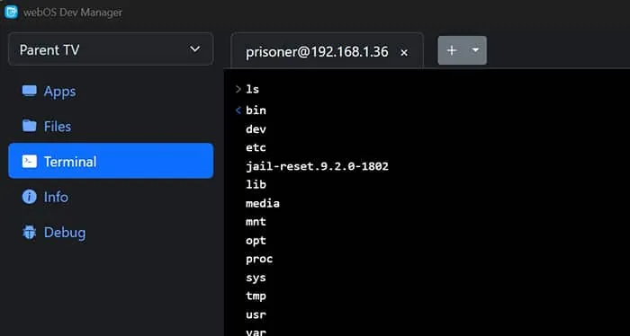The width and height of the screenshot is (630, 336).
Task: Close the prisoner@192.168.1.36 terminal tab
Action: [x=404, y=52]
